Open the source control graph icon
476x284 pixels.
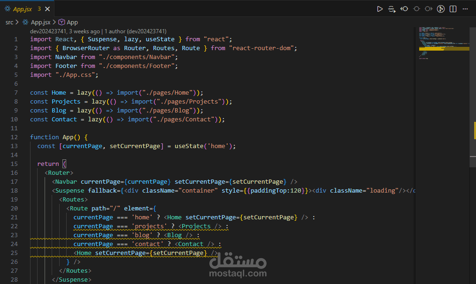[440, 8]
